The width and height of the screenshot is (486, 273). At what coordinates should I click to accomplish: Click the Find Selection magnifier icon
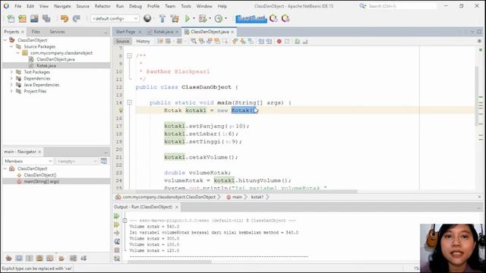[194, 41]
